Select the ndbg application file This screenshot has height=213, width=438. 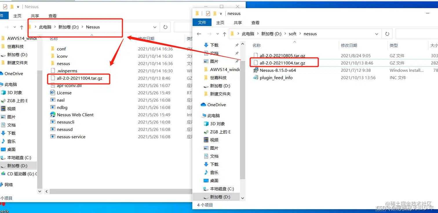pyautogui.click(x=62, y=107)
